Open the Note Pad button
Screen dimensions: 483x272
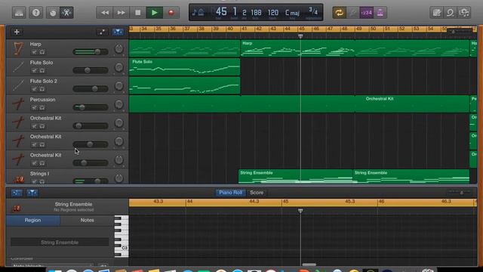click(x=436, y=13)
